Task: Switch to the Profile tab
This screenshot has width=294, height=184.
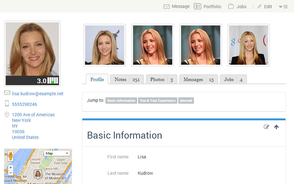Action: click(x=97, y=79)
